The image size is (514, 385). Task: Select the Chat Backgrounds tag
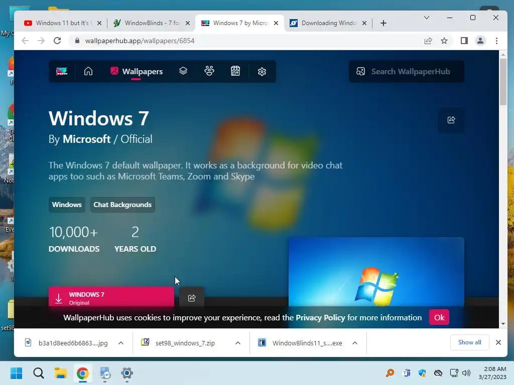(122, 205)
